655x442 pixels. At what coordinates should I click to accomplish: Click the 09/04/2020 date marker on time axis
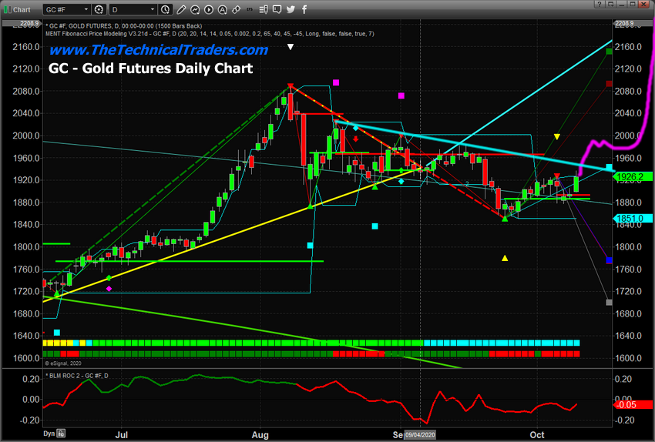(x=422, y=435)
